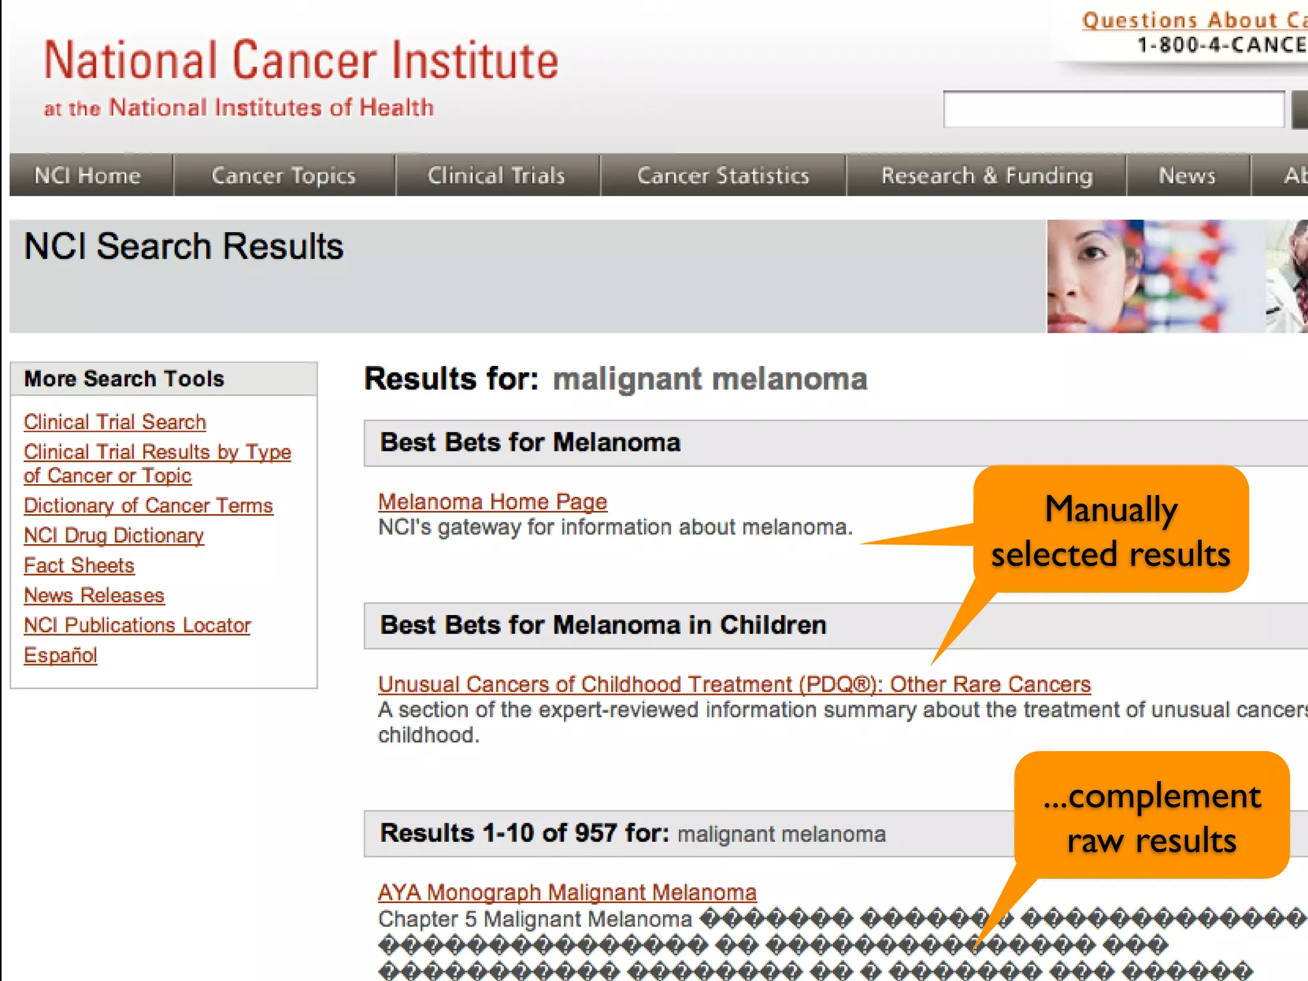Open Dictionary of Cancer Terms link

pyautogui.click(x=148, y=506)
